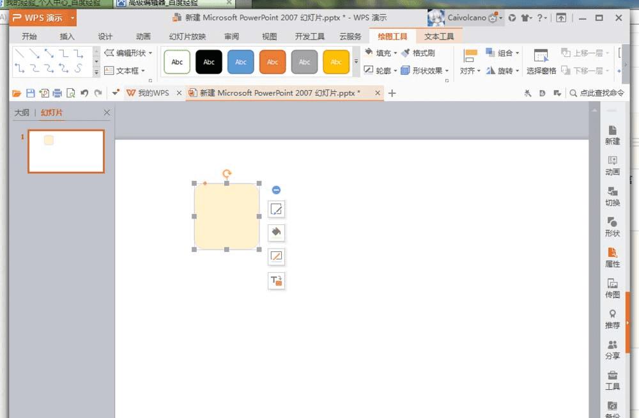The width and height of the screenshot is (639, 418).
Task: Click the rotate handle above the shape
Action: click(227, 174)
